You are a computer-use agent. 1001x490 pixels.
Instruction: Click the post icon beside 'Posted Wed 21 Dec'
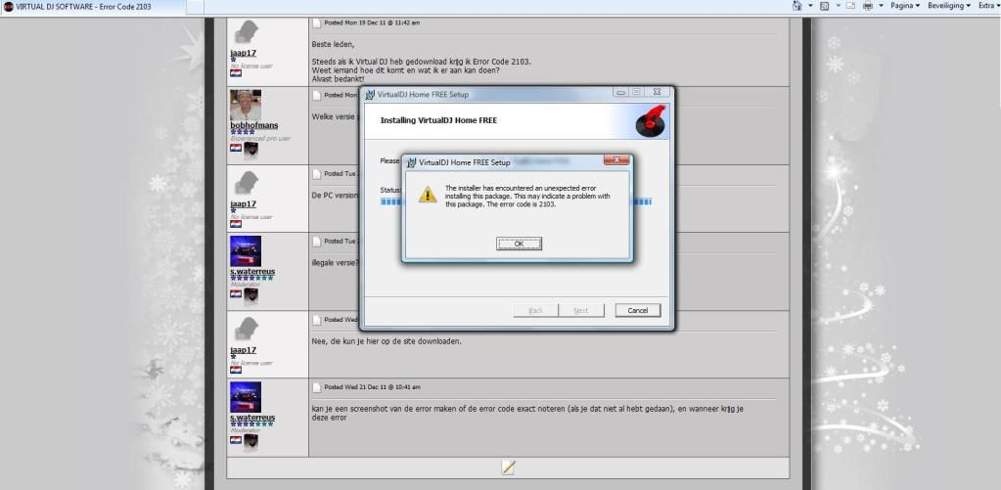tap(317, 387)
